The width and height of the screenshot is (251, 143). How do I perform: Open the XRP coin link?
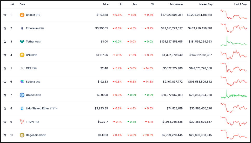(29, 68)
